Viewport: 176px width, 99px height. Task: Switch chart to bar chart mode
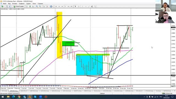[27, 6]
